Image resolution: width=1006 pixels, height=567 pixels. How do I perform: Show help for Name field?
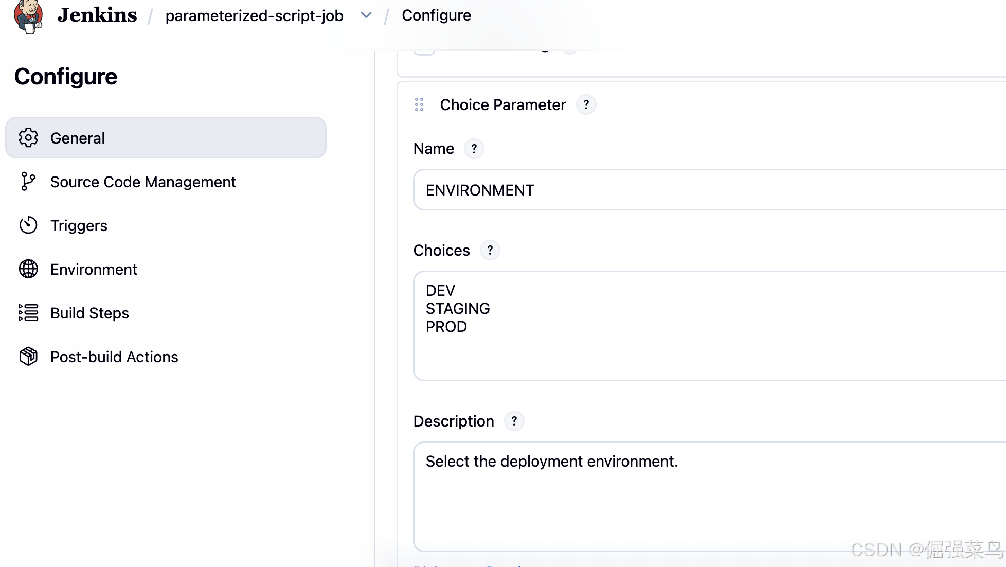[474, 149]
